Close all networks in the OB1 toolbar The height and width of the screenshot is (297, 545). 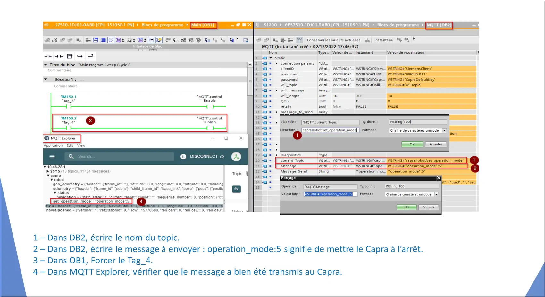(x=103, y=40)
